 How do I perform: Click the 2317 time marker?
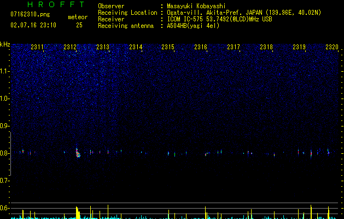234,47
